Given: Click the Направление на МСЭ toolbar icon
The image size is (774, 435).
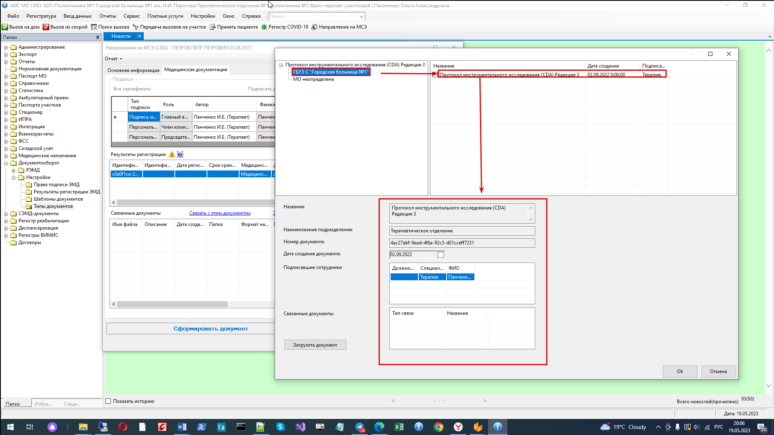Looking at the screenshot, I should click(315, 27).
